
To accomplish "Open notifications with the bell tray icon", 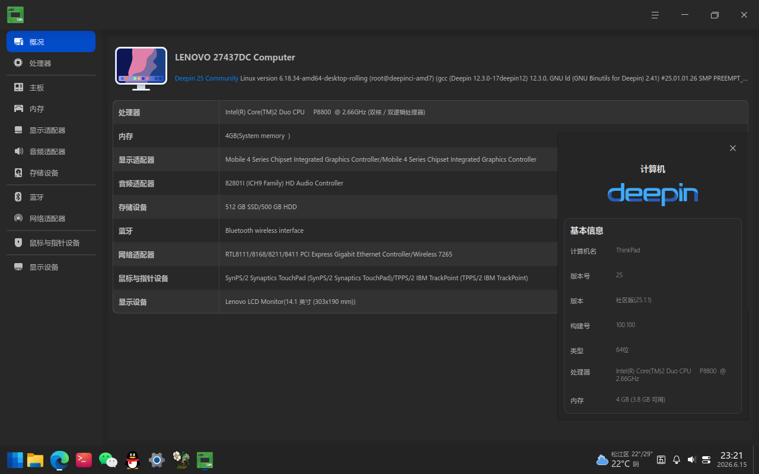I will 676,459.
